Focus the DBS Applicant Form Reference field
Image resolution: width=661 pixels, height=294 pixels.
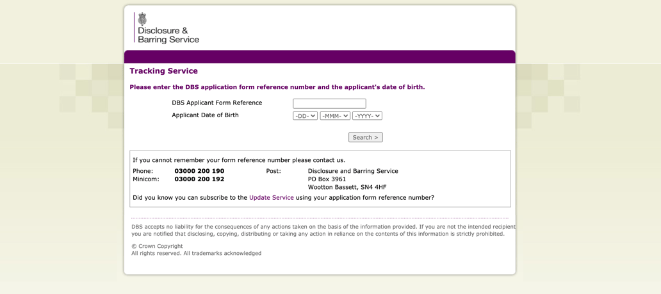point(329,104)
